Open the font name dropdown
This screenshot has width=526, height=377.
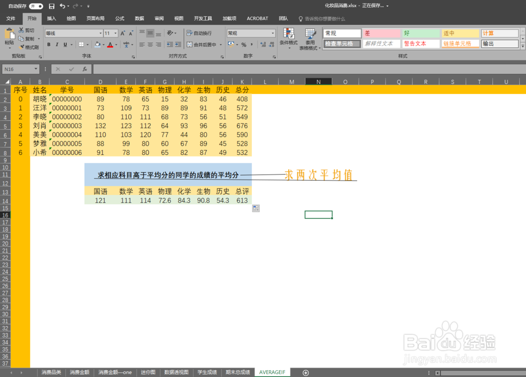point(100,33)
